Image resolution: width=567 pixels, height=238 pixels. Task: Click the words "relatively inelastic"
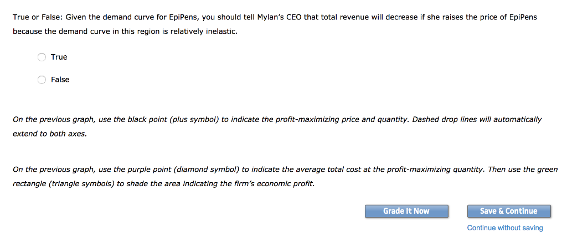pos(207,31)
